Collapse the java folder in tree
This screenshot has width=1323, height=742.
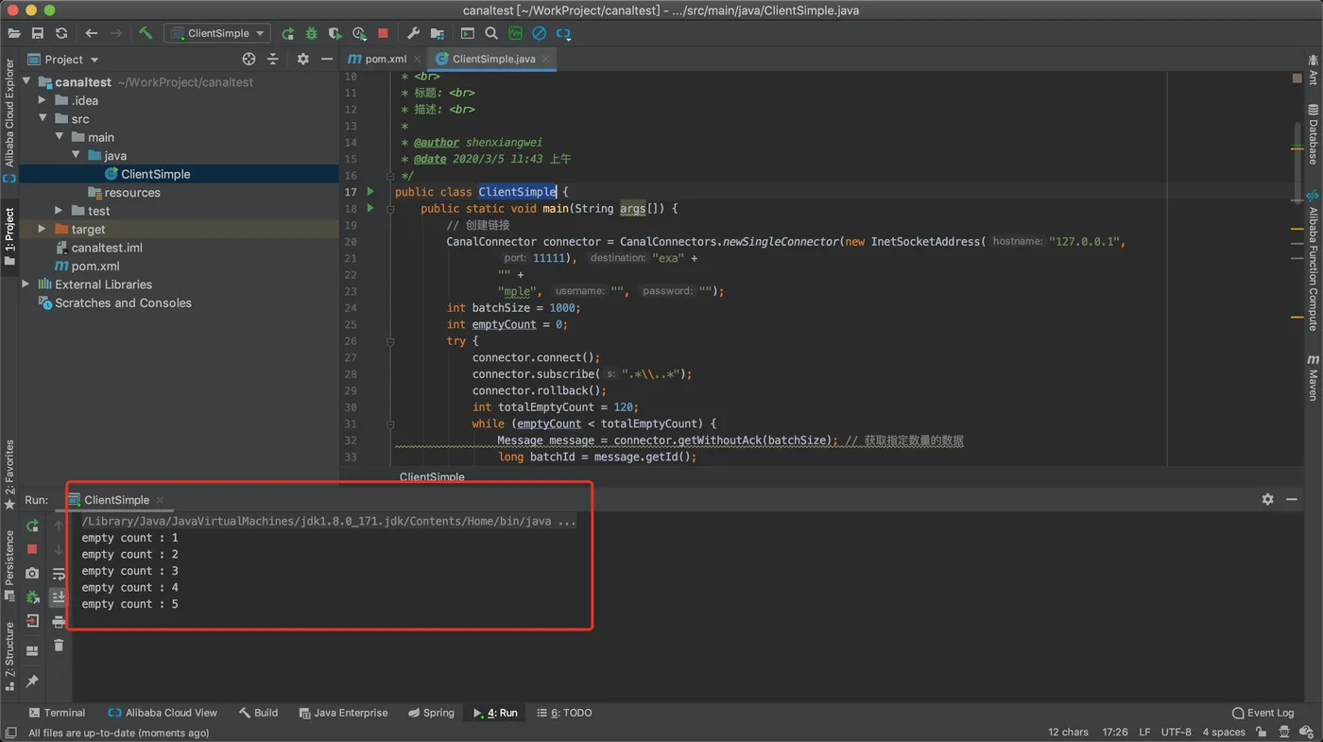click(x=77, y=155)
